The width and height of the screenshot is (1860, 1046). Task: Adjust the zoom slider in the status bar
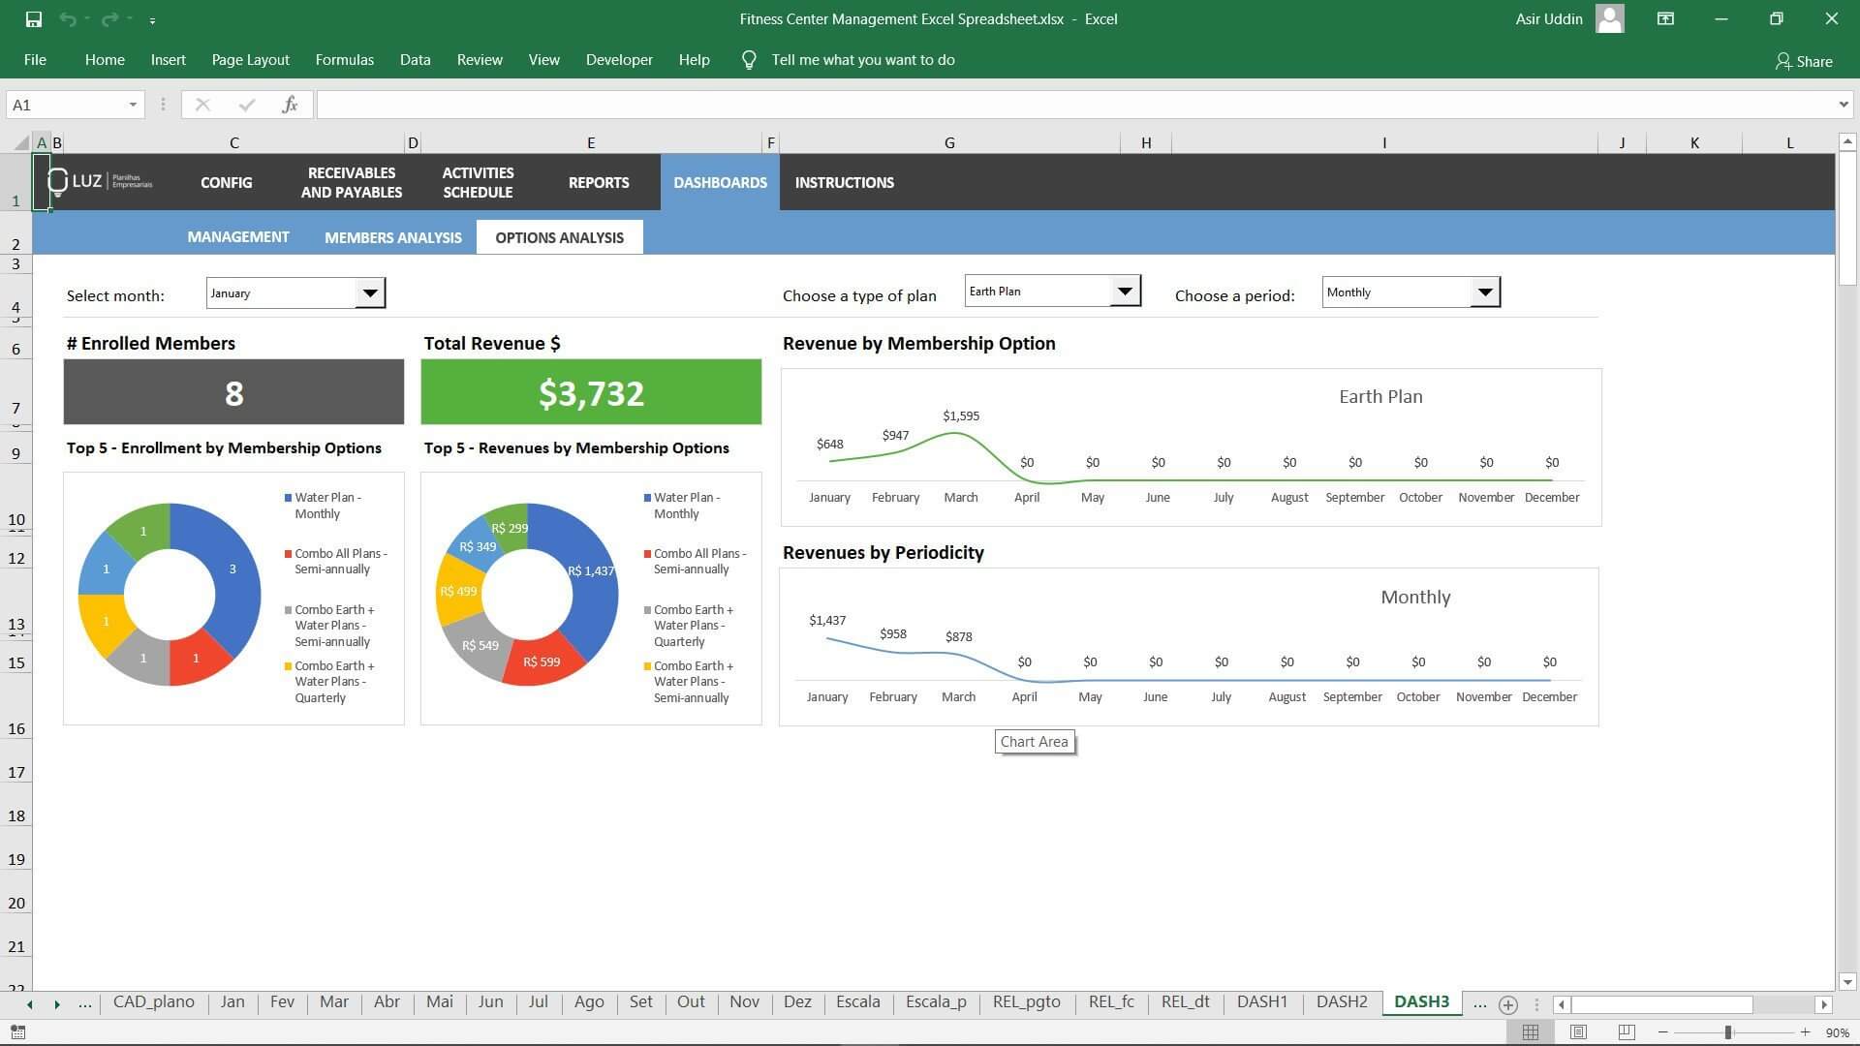pos(1729,1031)
